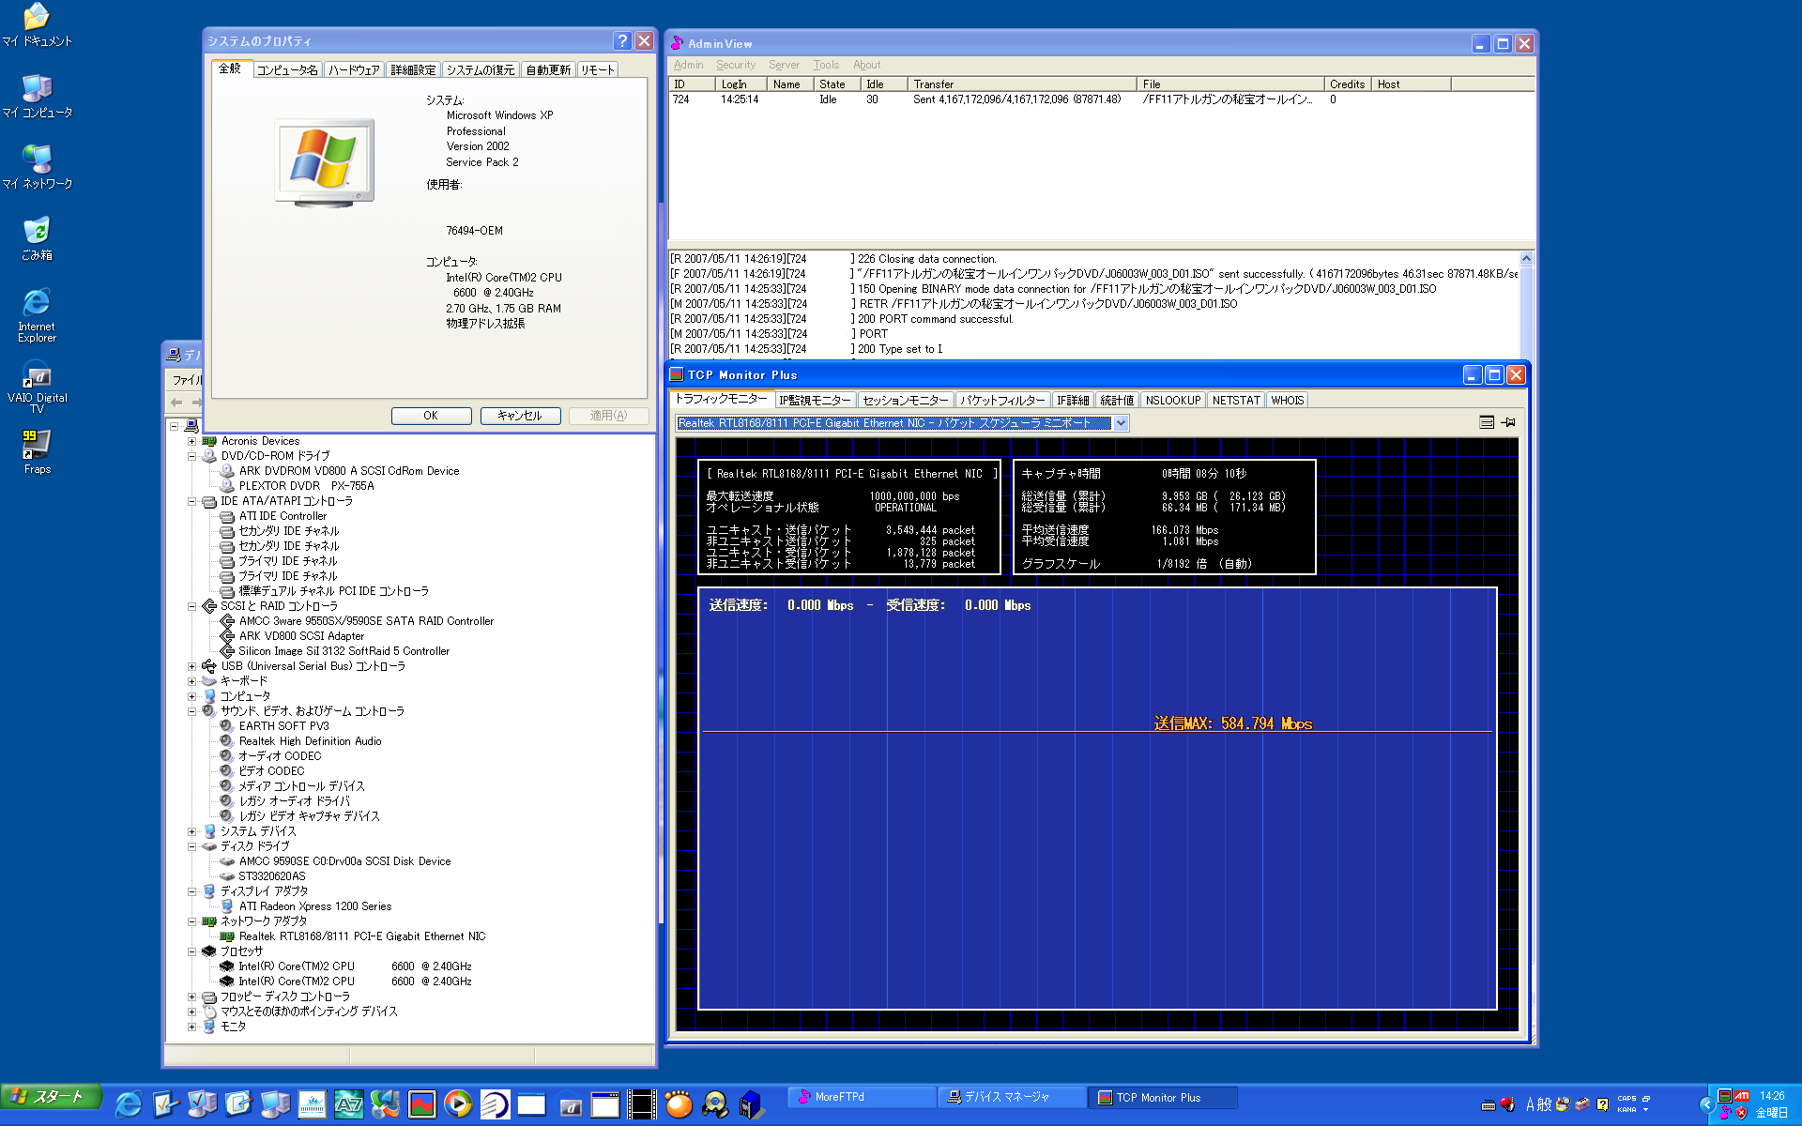Click the キャンセル button
Image resolution: width=1802 pixels, height=1126 pixels.
[520, 416]
